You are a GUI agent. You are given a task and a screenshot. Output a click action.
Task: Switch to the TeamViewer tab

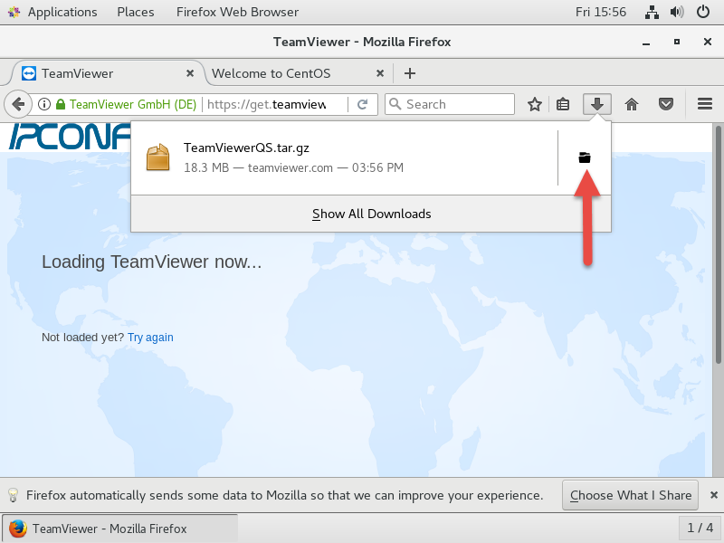(x=109, y=73)
